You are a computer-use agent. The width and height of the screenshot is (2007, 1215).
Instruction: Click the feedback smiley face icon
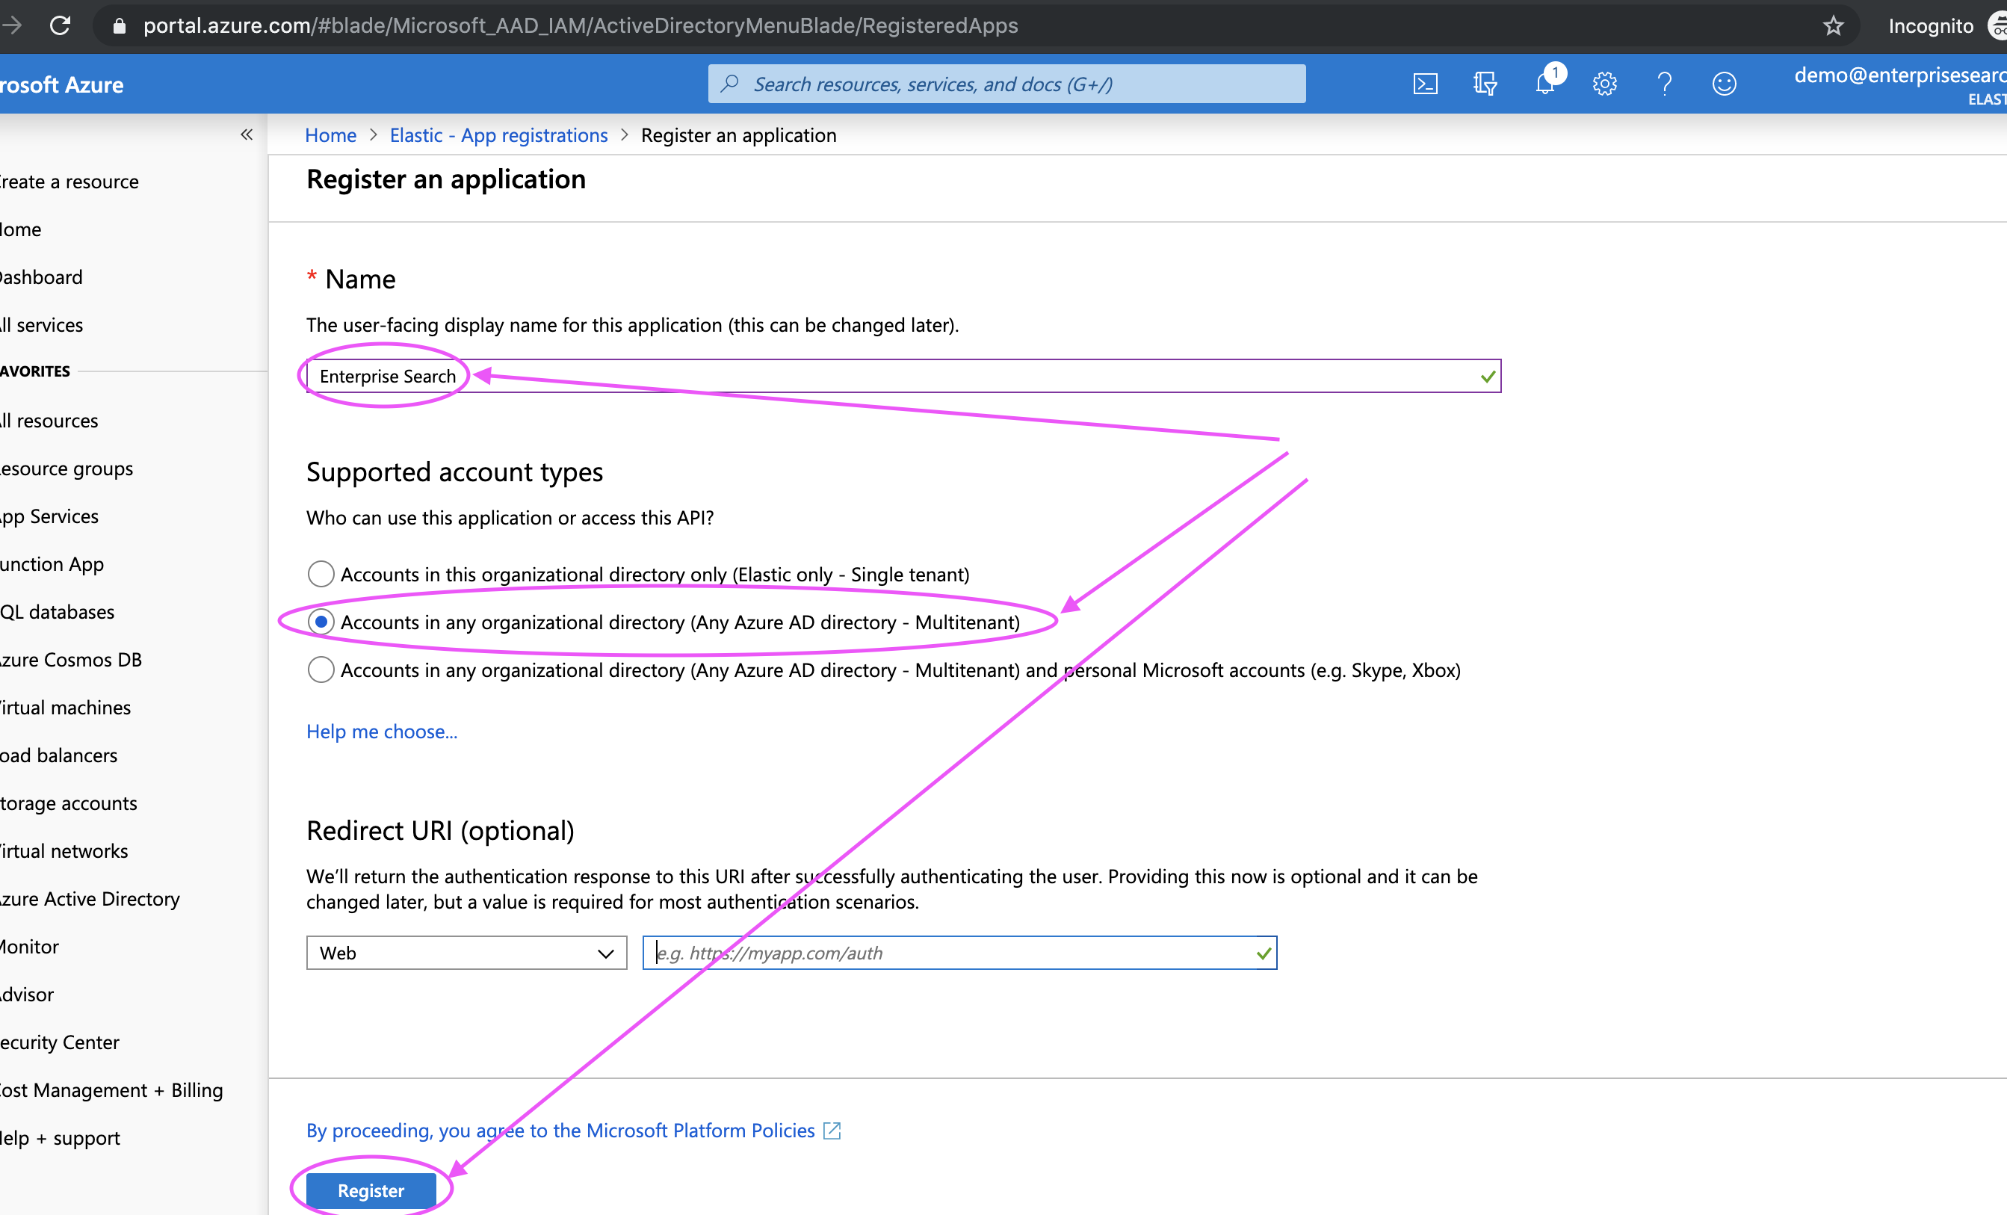(1722, 83)
